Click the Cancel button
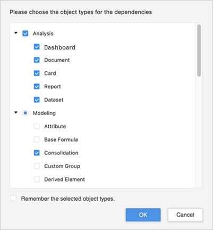 185,215
